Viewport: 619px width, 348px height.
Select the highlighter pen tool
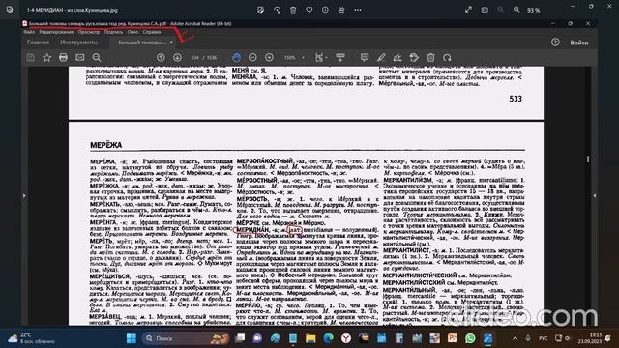coord(381,58)
